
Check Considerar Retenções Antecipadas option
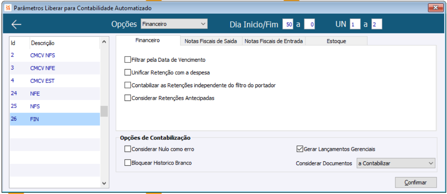(127, 99)
